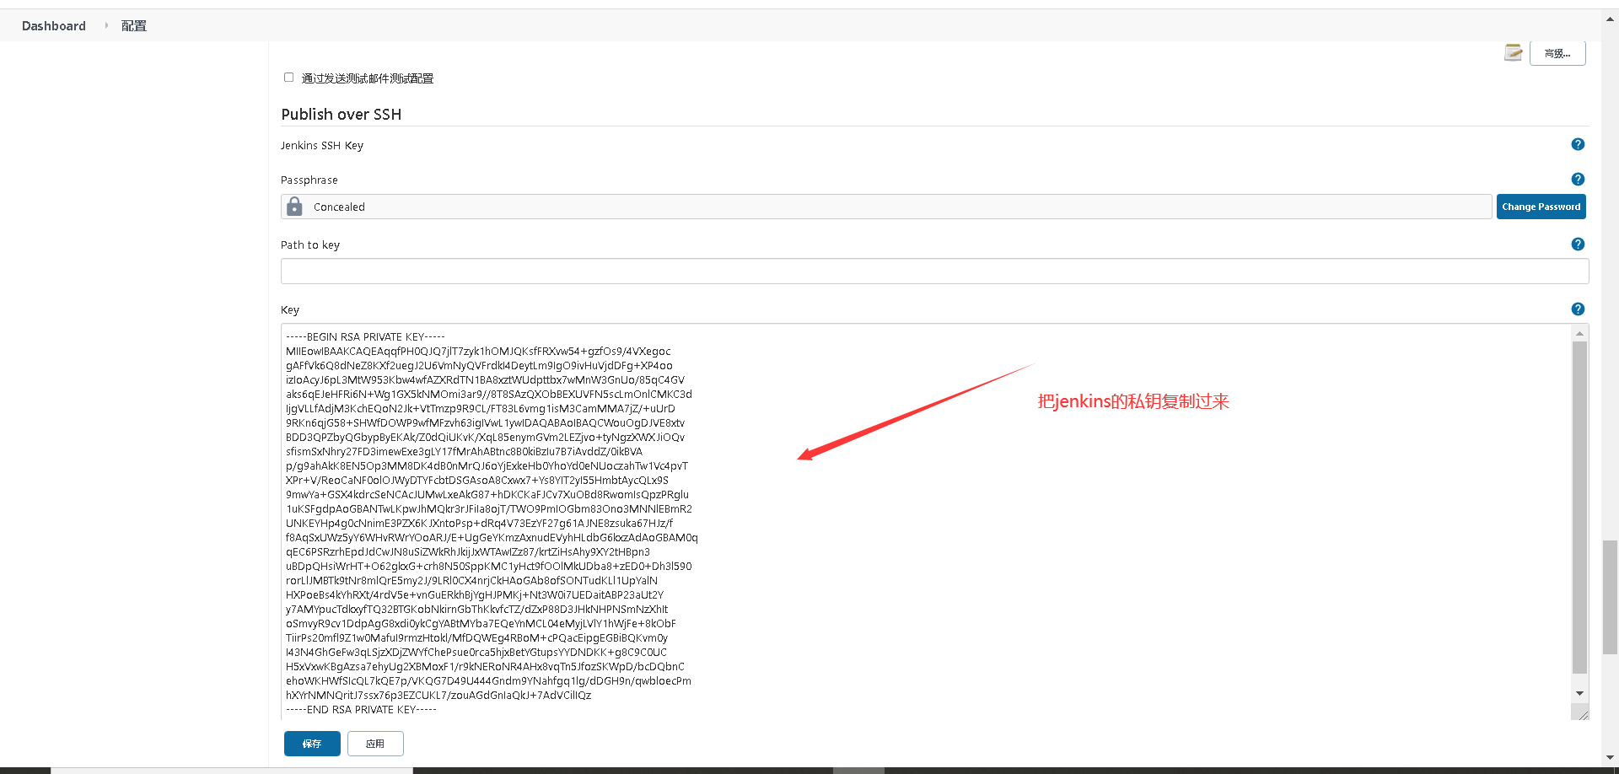Expand advanced settings with 高级 button
Screen dimensions: 1619x774
click(x=1557, y=52)
